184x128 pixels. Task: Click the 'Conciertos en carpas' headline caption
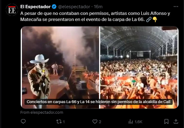pyautogui.click(x=98, y=102)
